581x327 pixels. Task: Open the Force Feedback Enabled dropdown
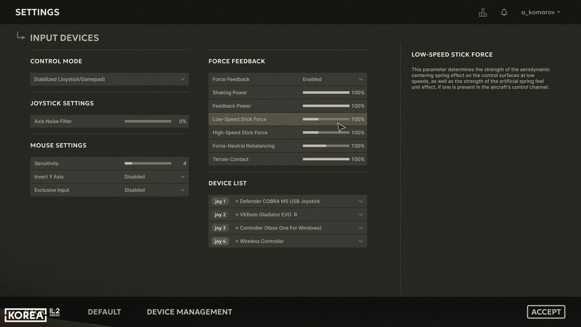288,79
